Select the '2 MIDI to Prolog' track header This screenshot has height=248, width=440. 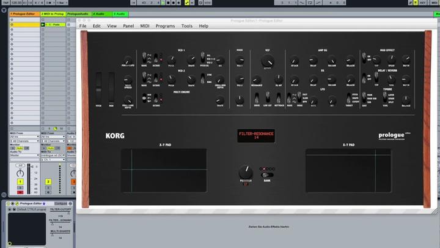(x=53, y=13)
